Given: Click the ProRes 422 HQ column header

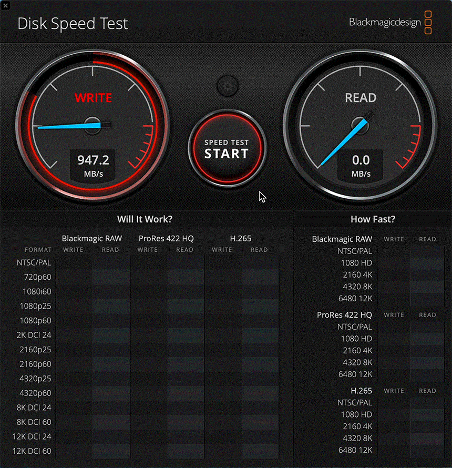Looking at the screenshot, I should 166,239.
